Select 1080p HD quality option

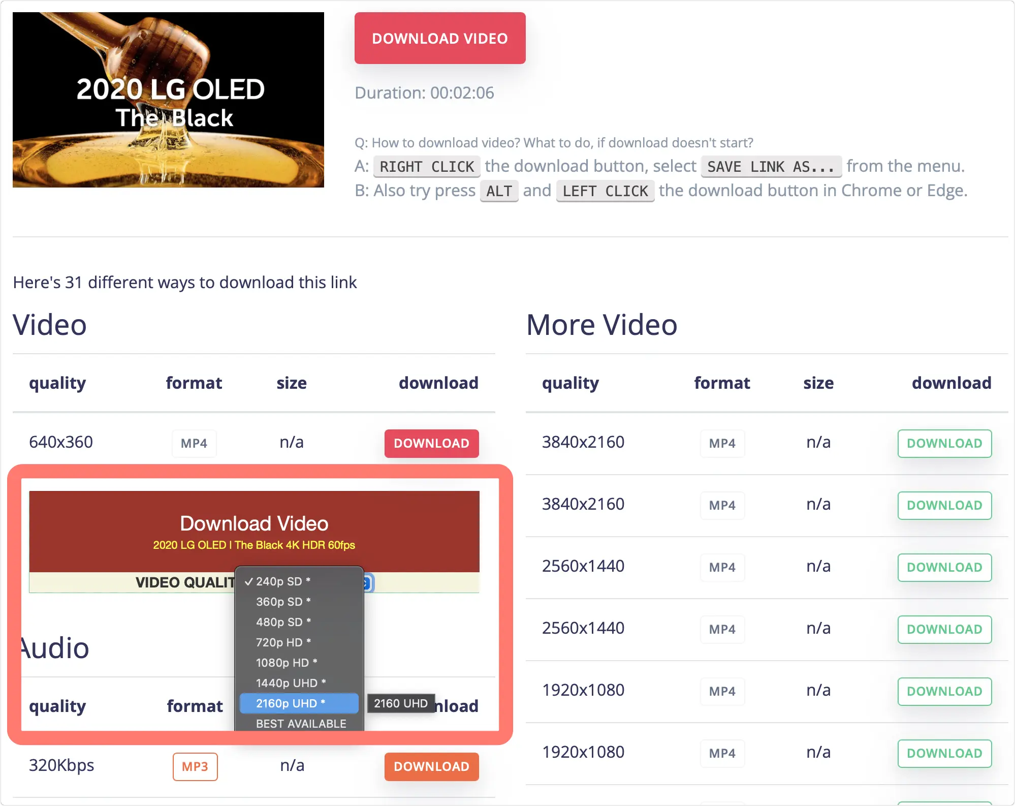[x=299, y=663]
